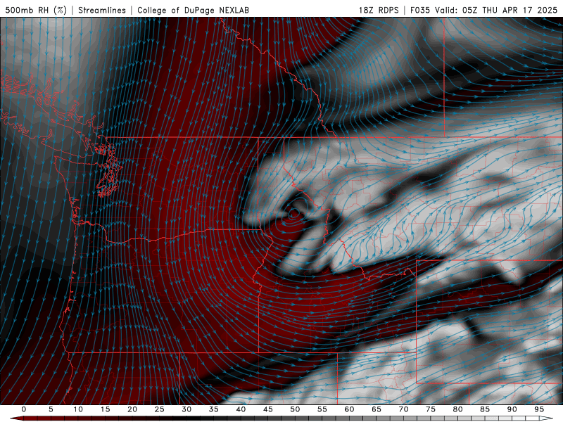563x422 pixels.
Task: Click the '55' value on the color scale
Action: point(322,409)
